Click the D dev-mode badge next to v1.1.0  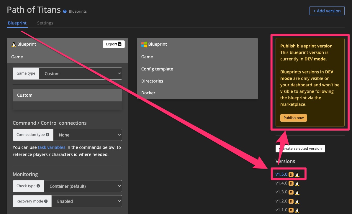tap(291, 210)
